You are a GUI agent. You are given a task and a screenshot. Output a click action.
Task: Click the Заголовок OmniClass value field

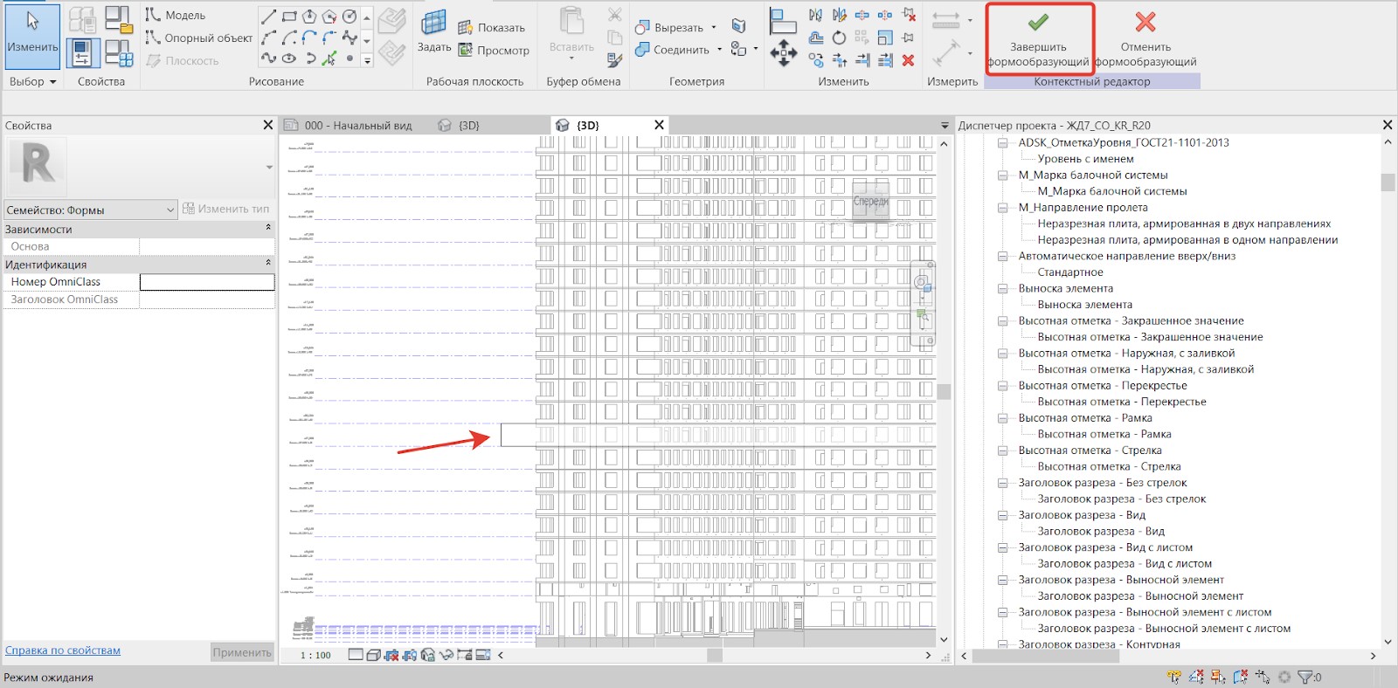[x=207, y=299]
